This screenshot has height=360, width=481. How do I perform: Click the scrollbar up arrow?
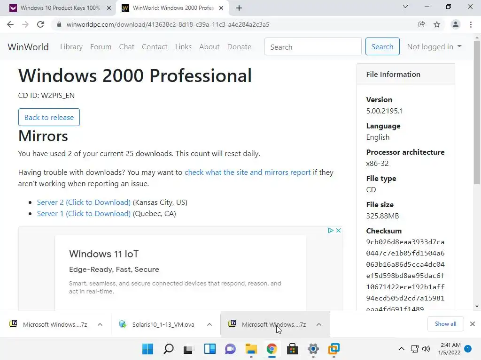point(477,38)
